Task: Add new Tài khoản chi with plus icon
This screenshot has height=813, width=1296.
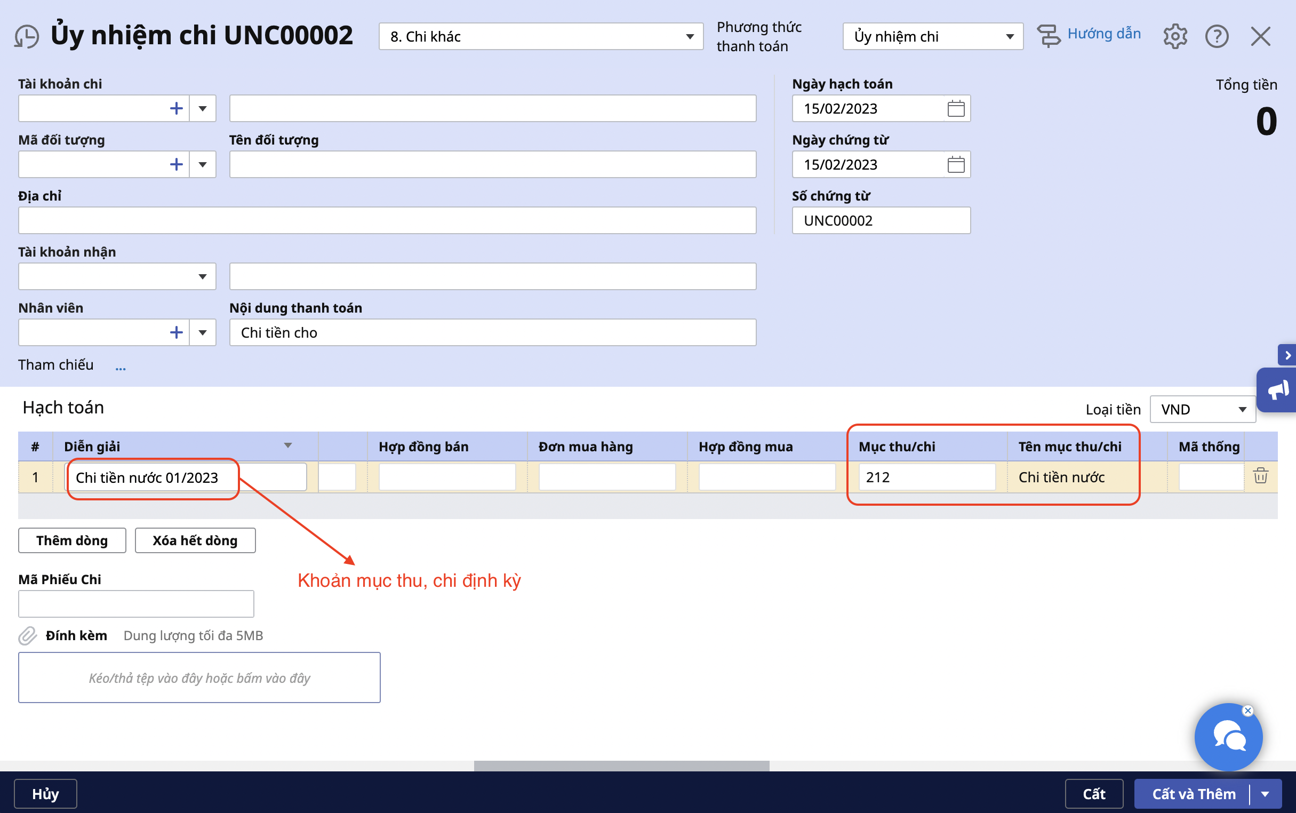Action: (x=177, y=109)
